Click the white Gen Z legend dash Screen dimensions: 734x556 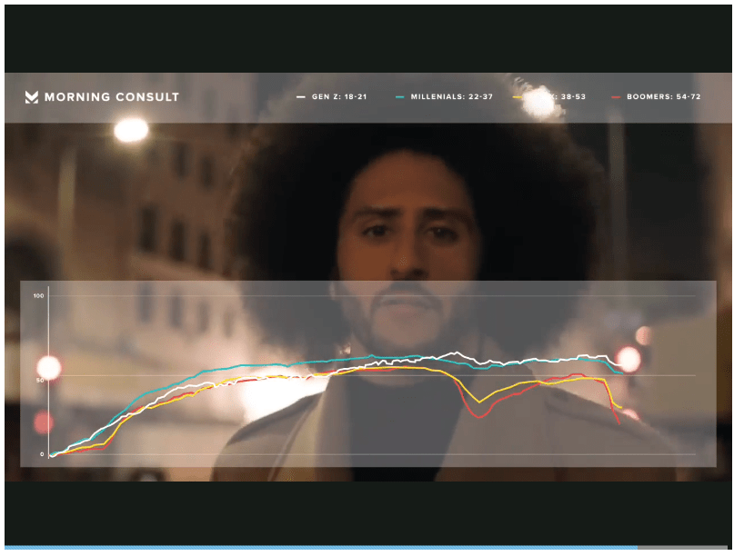301,96
